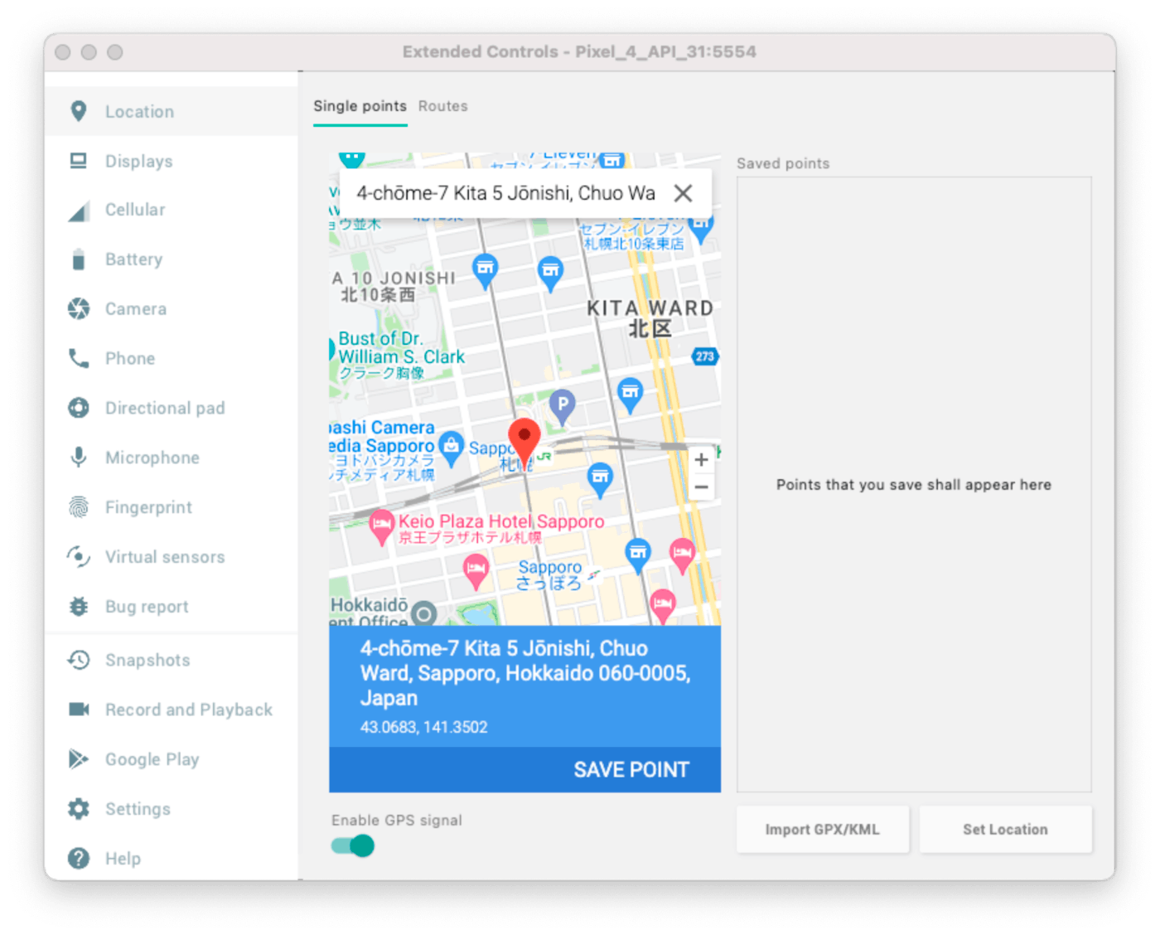This screenshot has width=1160, height=935.
Task: Click the SAVE POINT button
Action: [x=631, y=769]
